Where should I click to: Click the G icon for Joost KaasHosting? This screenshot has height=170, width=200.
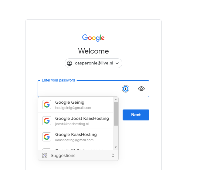[47, 121]
